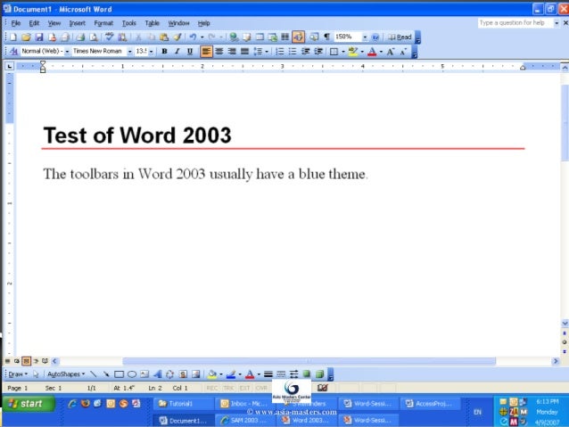Select the Line drawing tool
569x427 pixels.
click(94, 374)
